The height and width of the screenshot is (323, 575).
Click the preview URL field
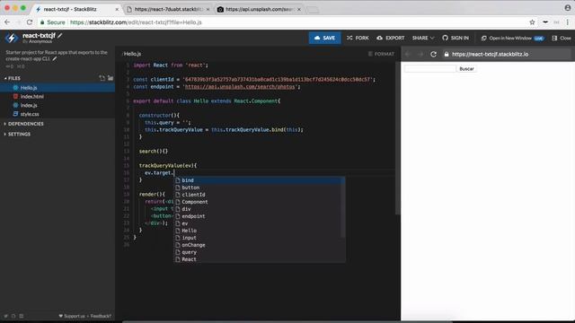506,54
